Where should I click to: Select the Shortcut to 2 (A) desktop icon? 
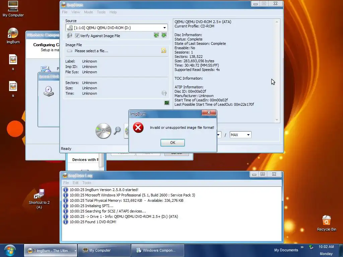(x=39, y=199)
